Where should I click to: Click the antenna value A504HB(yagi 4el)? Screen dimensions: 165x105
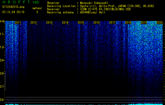point(93,12)
